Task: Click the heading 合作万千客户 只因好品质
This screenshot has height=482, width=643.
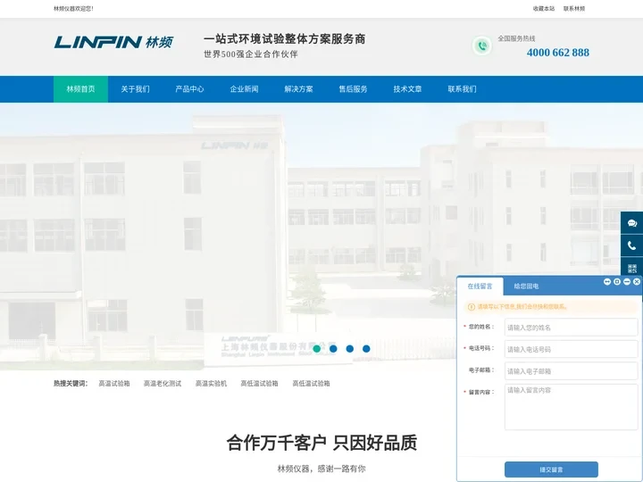Action: click(321, 443)
